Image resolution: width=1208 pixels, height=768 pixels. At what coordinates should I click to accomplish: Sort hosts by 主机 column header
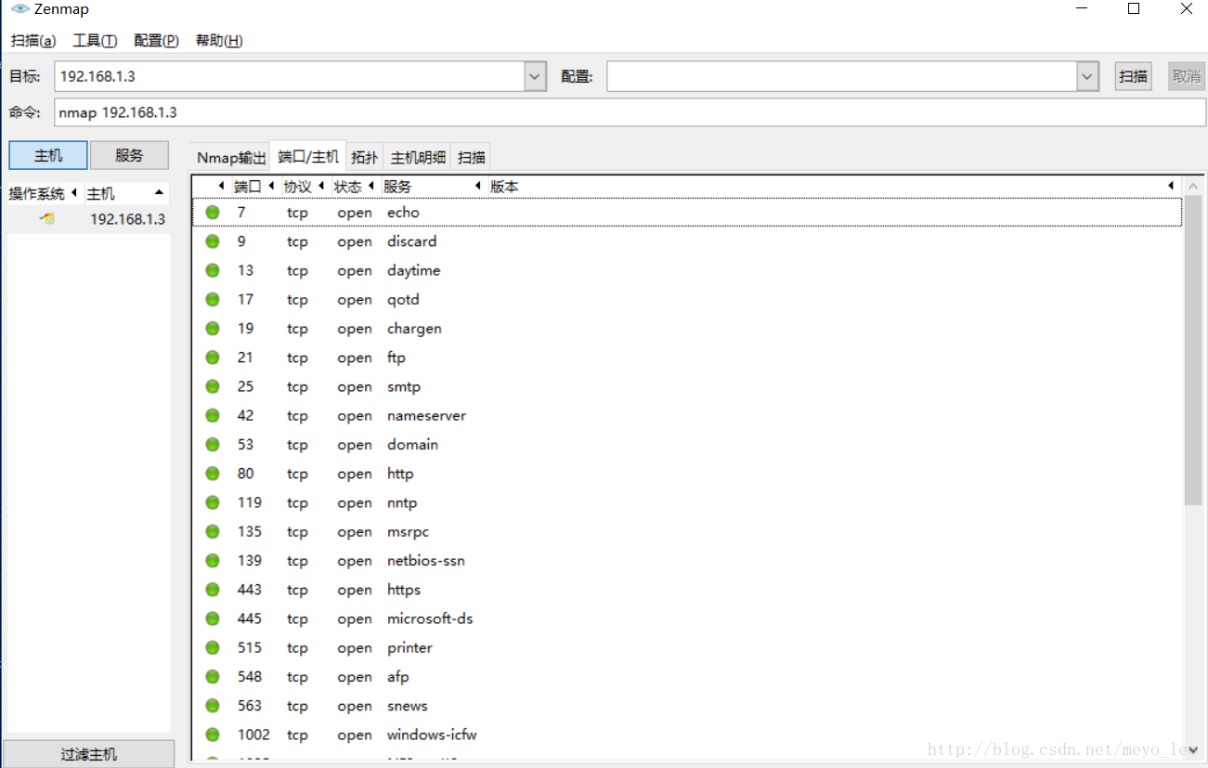[x=125, y=193]
